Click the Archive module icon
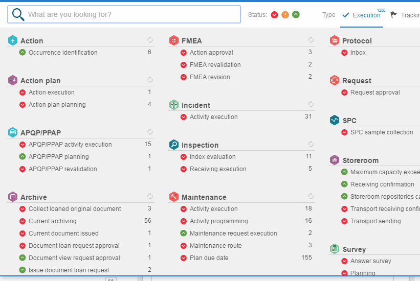The width and height of the screenshot is (420, 281). (13, 197)
